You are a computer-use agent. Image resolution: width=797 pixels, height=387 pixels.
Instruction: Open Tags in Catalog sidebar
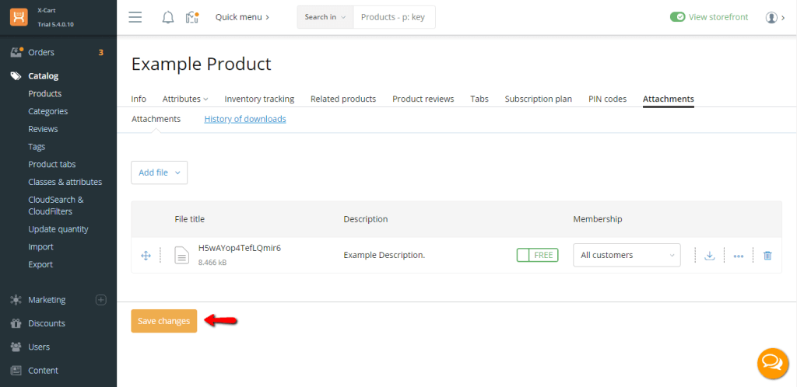37,147
